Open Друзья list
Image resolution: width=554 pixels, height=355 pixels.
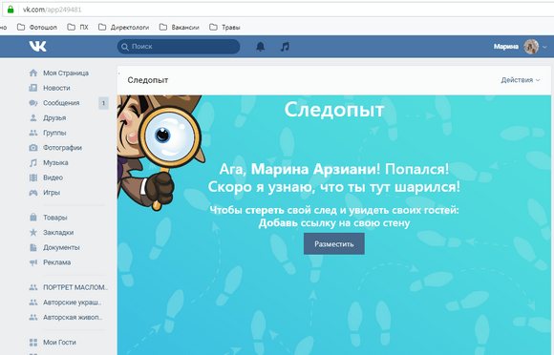tap(54, 118)
